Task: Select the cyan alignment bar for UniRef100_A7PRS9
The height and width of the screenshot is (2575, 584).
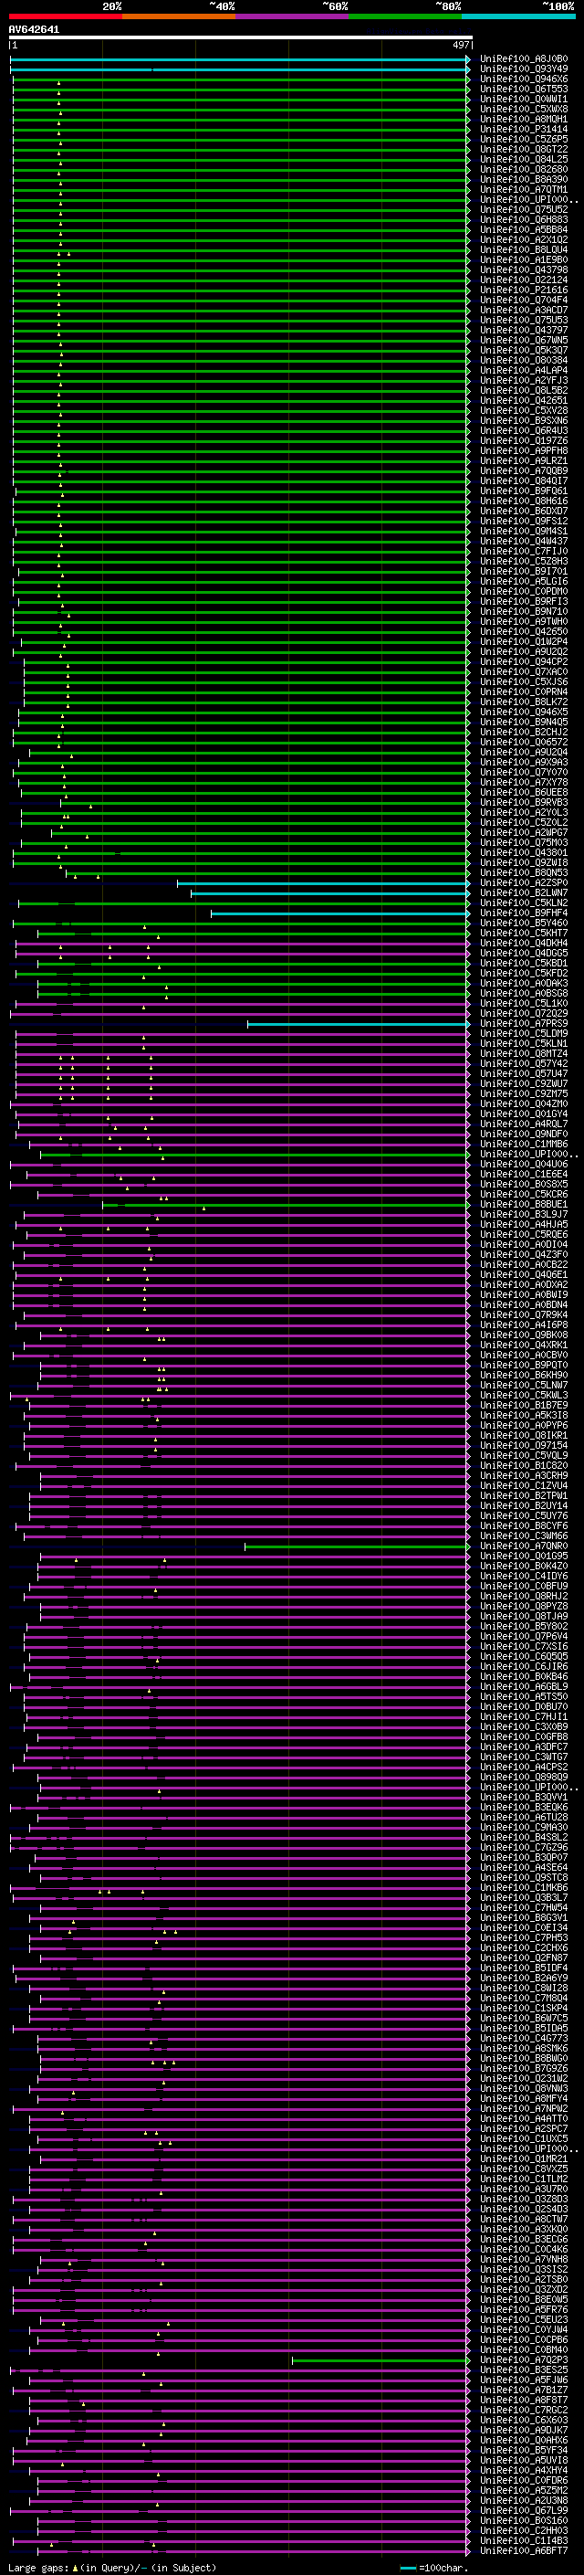Action: click(x=359, y=1024)
